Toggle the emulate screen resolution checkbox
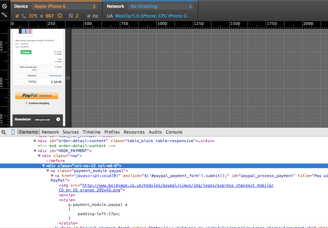This screenshot has width=328, height=228. coord(17,16)
